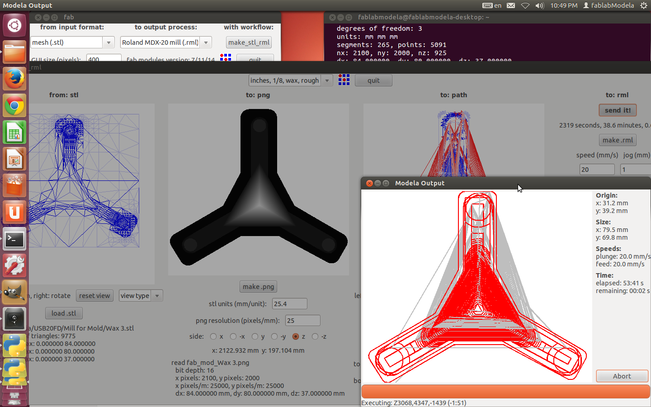The image size is (651, 407).
Task: Open LibreOffice Calc from the launcher
Action: coord(14,133)
